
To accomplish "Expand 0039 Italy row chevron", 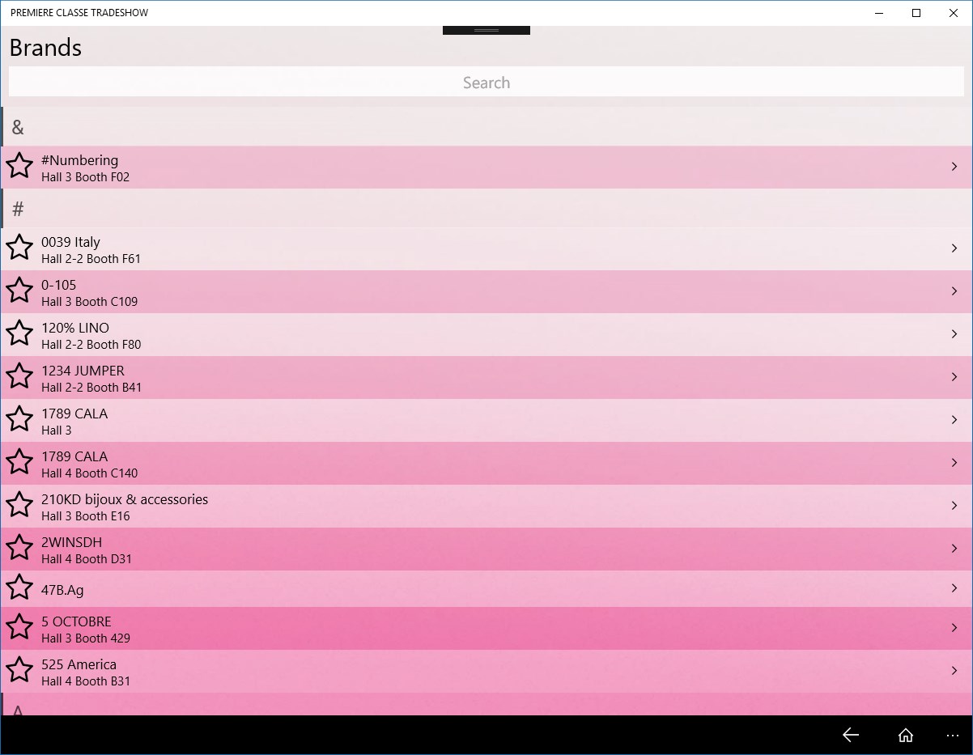I will (954, 248).
